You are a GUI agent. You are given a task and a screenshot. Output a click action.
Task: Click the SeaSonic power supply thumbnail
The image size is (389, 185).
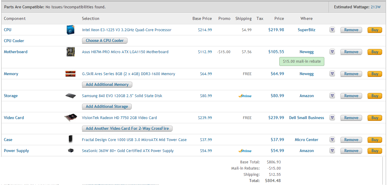71,151
